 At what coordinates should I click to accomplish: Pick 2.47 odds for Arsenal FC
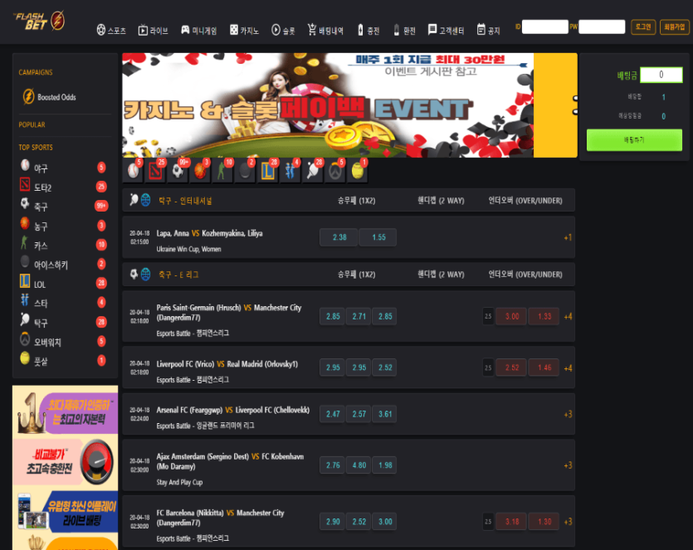333,414
